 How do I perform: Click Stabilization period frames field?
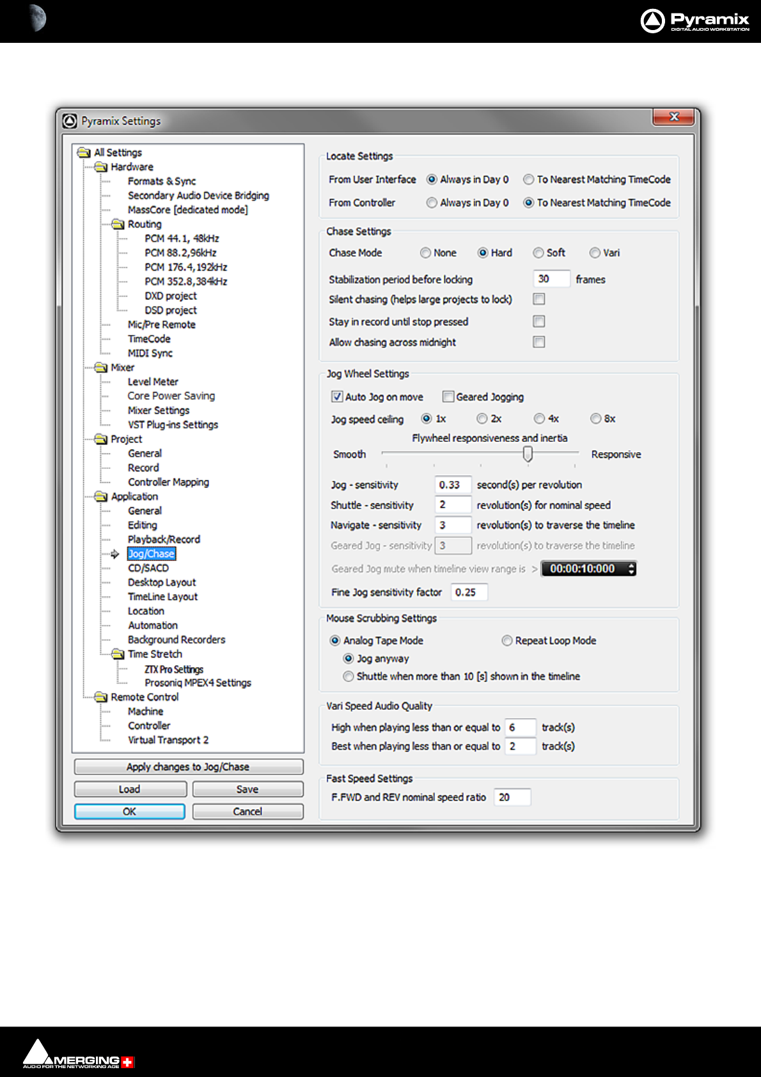tap(551, 279)
